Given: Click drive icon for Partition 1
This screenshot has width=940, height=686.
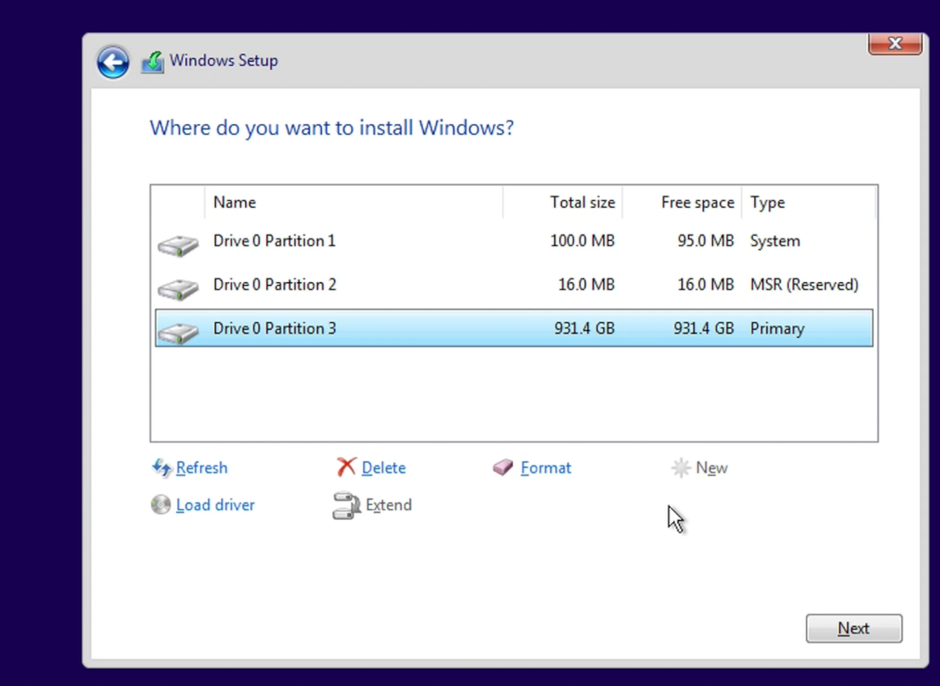Looking at the screenshot, I should pos(178,245).
